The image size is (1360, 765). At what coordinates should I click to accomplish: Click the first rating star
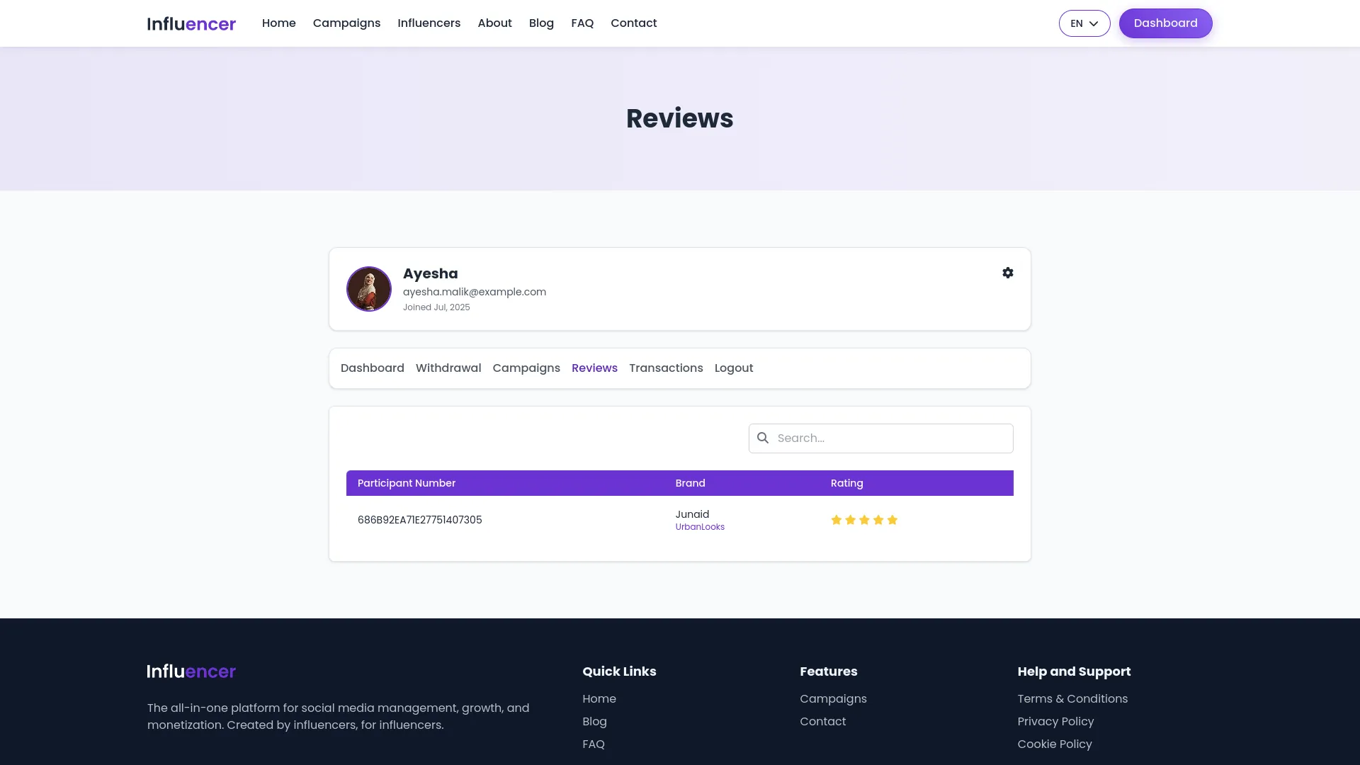tap(836, 520)
